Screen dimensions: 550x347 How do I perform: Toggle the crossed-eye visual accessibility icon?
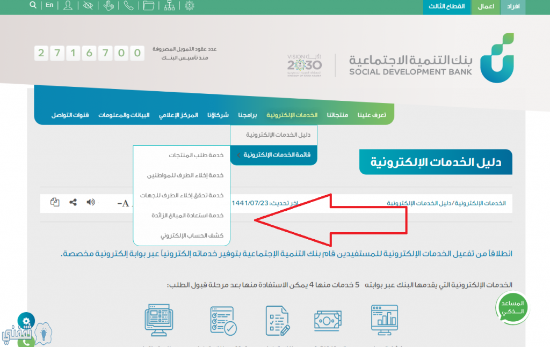pos(88,5)
